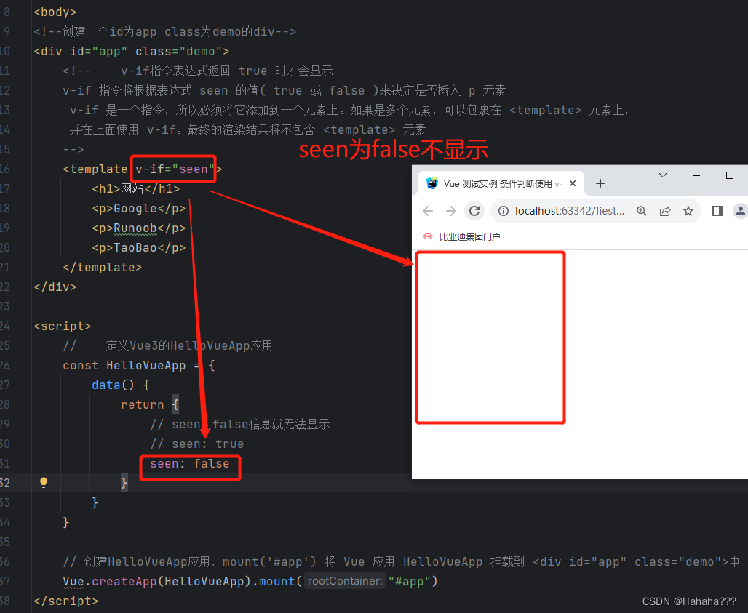This screenshot has width=748, height=613.
Task: Reload the localhost page
Action: (x=474, y=211)
